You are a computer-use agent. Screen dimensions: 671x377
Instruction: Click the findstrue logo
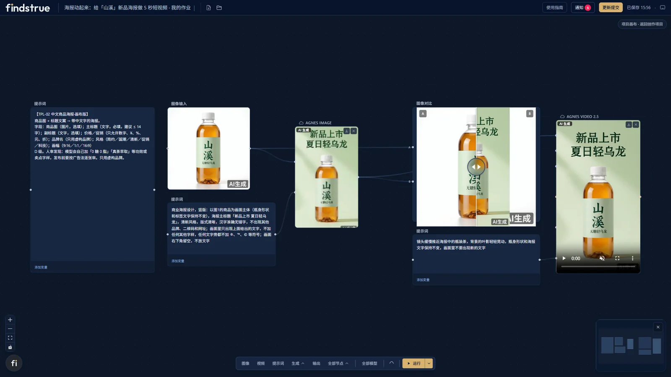[28, 8]
